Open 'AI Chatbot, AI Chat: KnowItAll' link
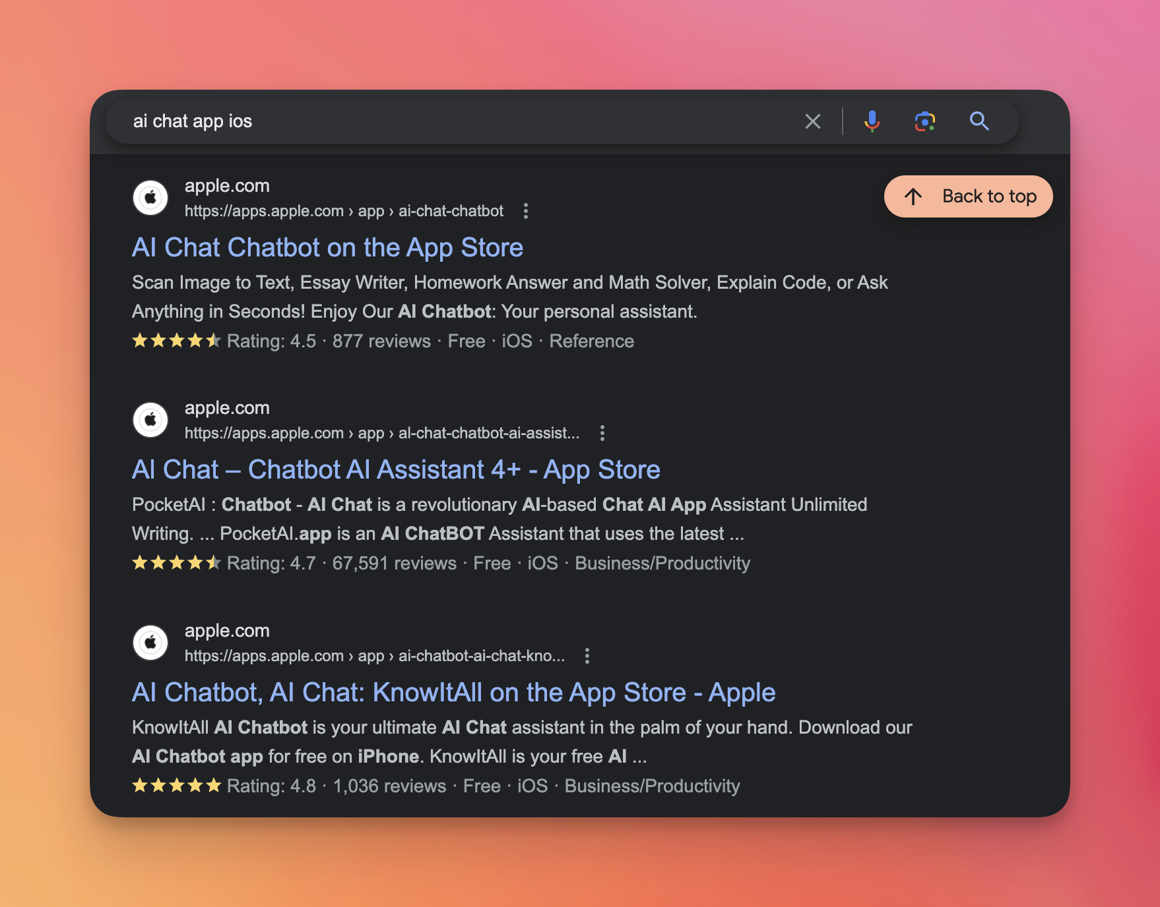Screen dimensions: 1160x907 coord(454,693)
